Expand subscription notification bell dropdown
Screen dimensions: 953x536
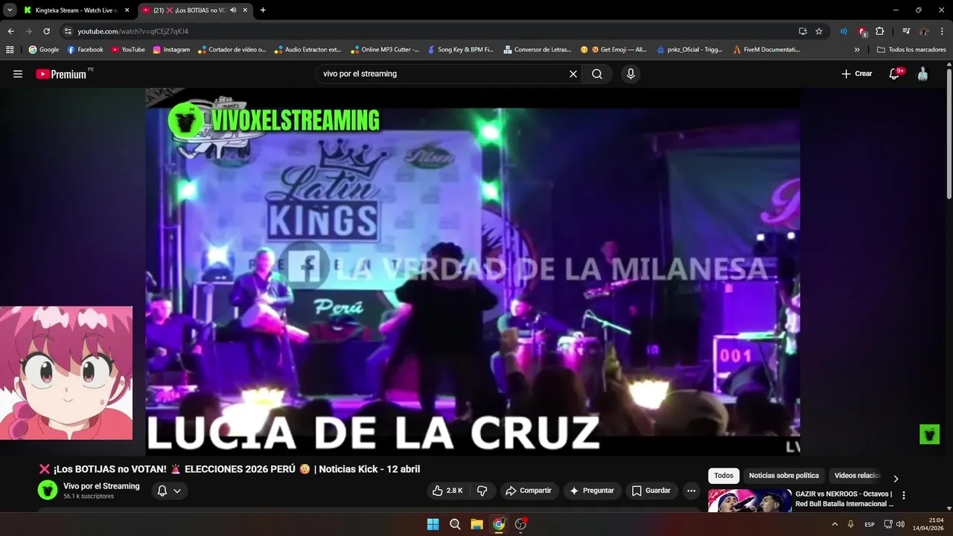tap(169, 491)
